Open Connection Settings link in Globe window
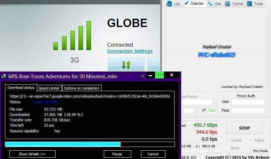Image resolution: width=271 pixels, height=159 pixels. tap(130, 51)
